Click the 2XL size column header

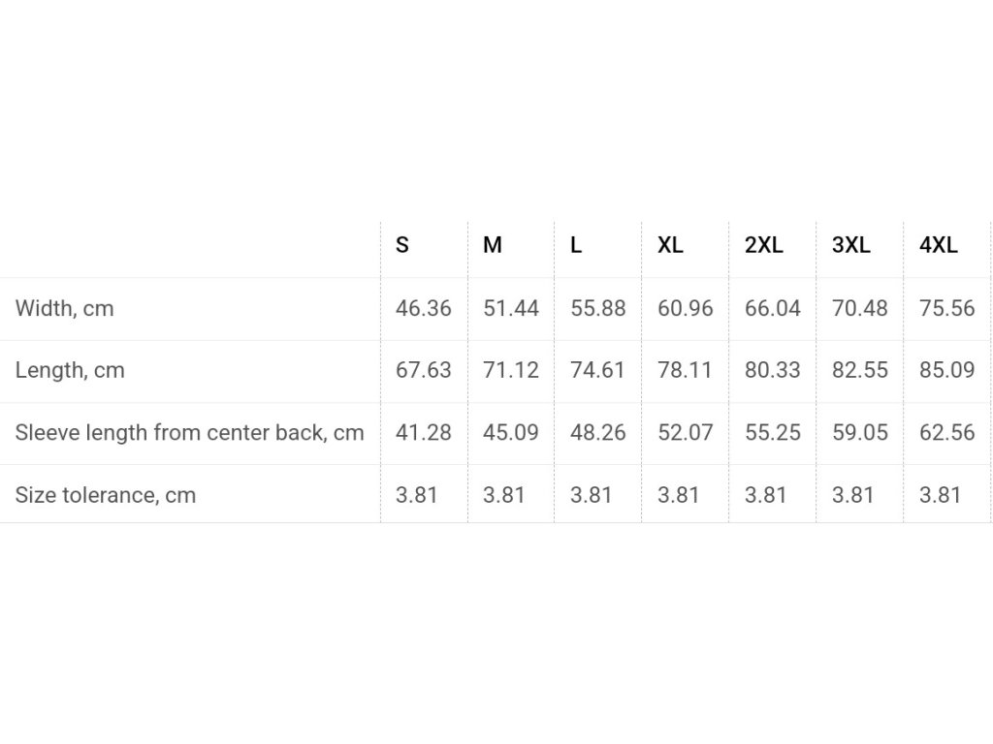(x=764, y=245)
